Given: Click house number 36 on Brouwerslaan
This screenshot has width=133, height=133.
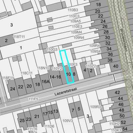Looking at the screenshot, I should pos(110,55).
